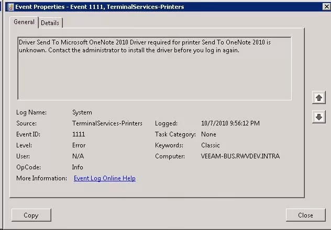The image size is (331, 230).
Task: Click the Log Name label
Action: 31,112
